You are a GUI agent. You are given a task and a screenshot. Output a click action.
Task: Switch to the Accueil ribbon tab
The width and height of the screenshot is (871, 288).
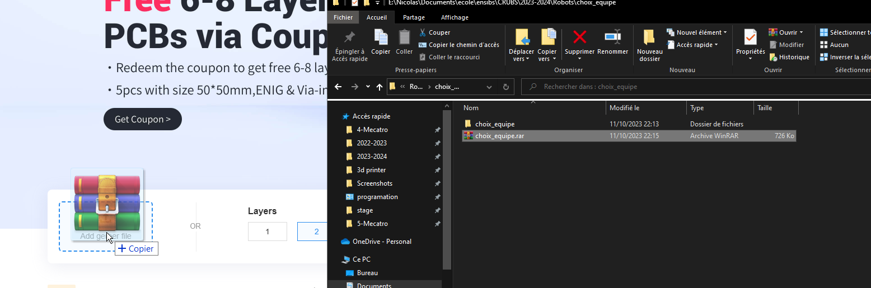377,17
